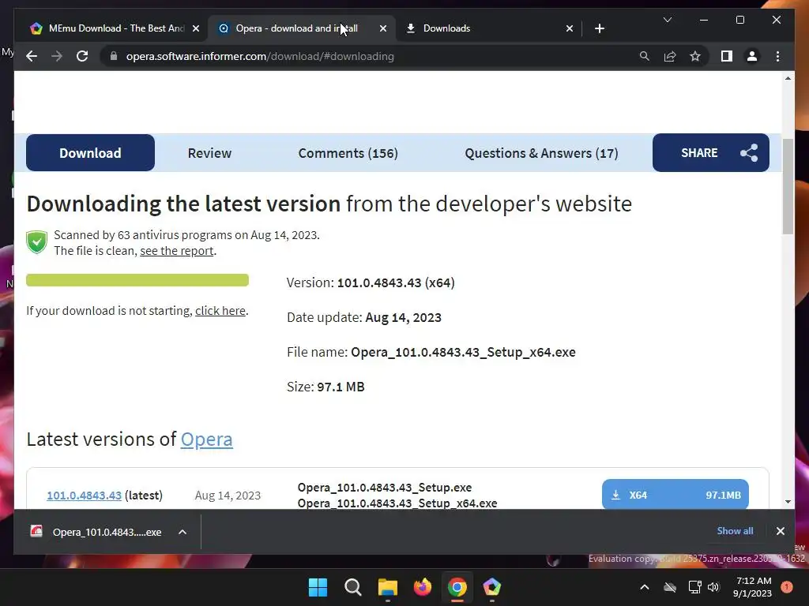Viewport: 809px width, 606px height.
Task: Open the MEmu app from taskbar
Action: (x=491, y=587)
